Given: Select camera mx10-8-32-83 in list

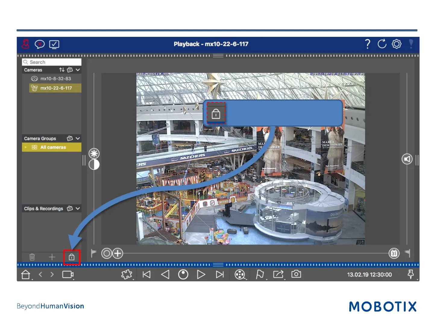Looking at the screenshot, I should pos(55,78).
